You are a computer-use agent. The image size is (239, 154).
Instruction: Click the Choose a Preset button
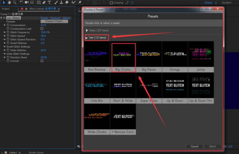[54, 21]
